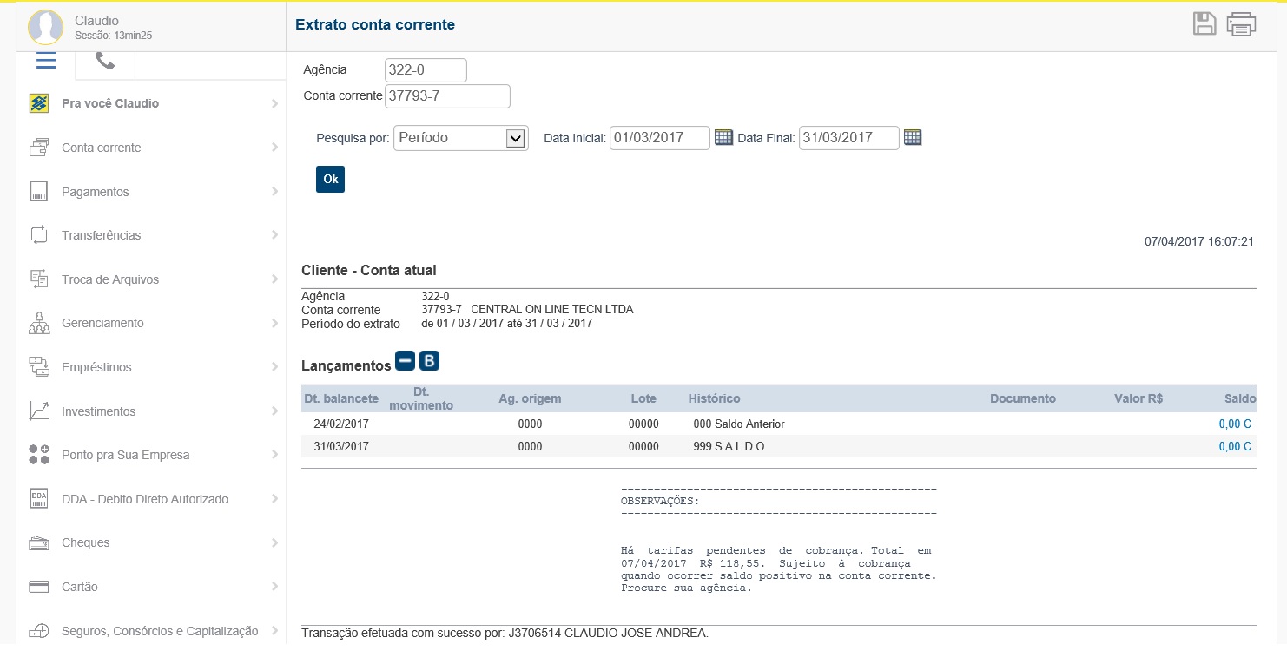The image size is (1287, 664).
Task: Click the B icon beside Lançamentos
Action: (x=429, y=361)
